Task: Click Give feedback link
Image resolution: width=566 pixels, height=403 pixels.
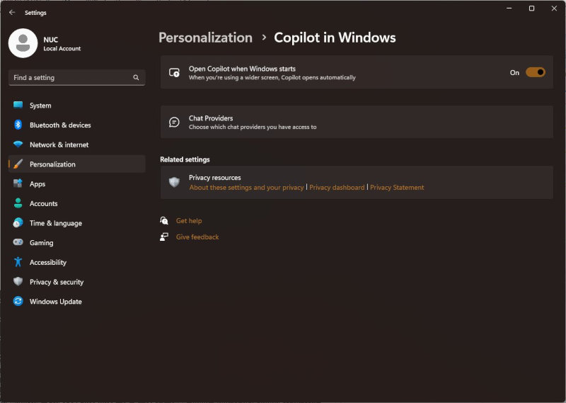Action: (x=197, y=237)
